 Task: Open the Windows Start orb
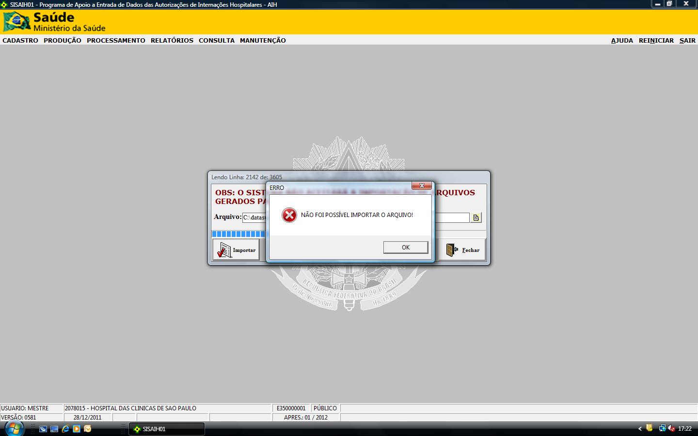click(13, 428)
